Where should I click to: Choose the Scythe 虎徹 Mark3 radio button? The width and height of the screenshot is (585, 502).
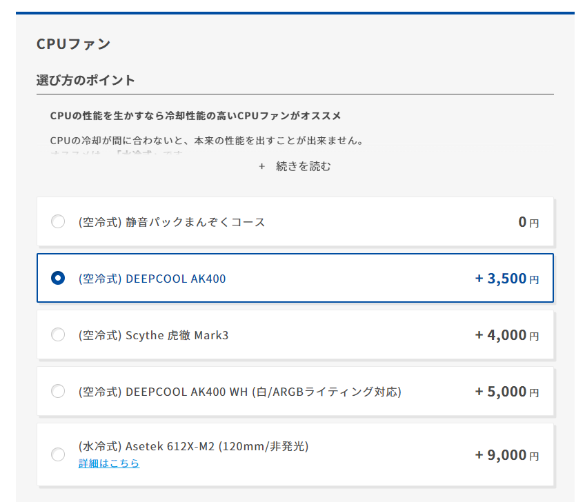tap(58, 334)
